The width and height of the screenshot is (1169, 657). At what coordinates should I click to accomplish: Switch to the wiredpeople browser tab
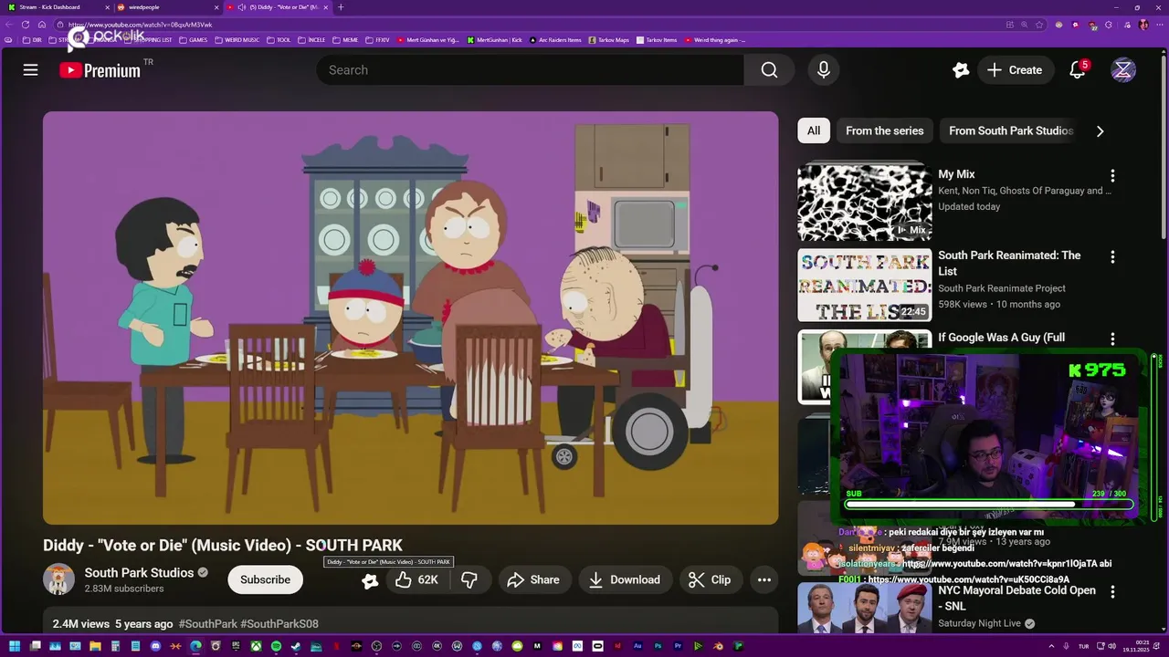pos(168,7)
